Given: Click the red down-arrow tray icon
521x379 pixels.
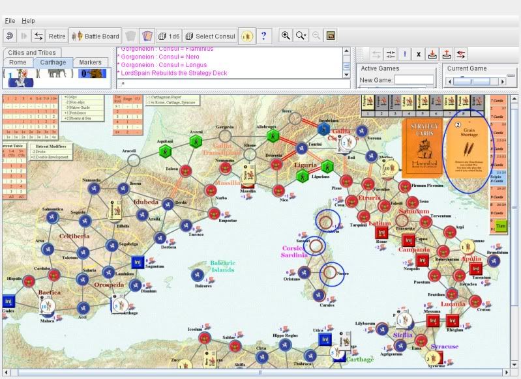Looking at the screenshot, I should click(x=432, y=54).
